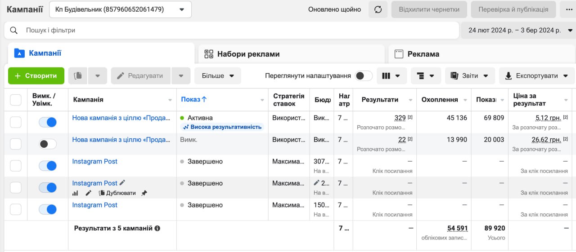Click the 45 136 reach cell
The height and width of the screenshot is (252, 576).
click(457, 118)
